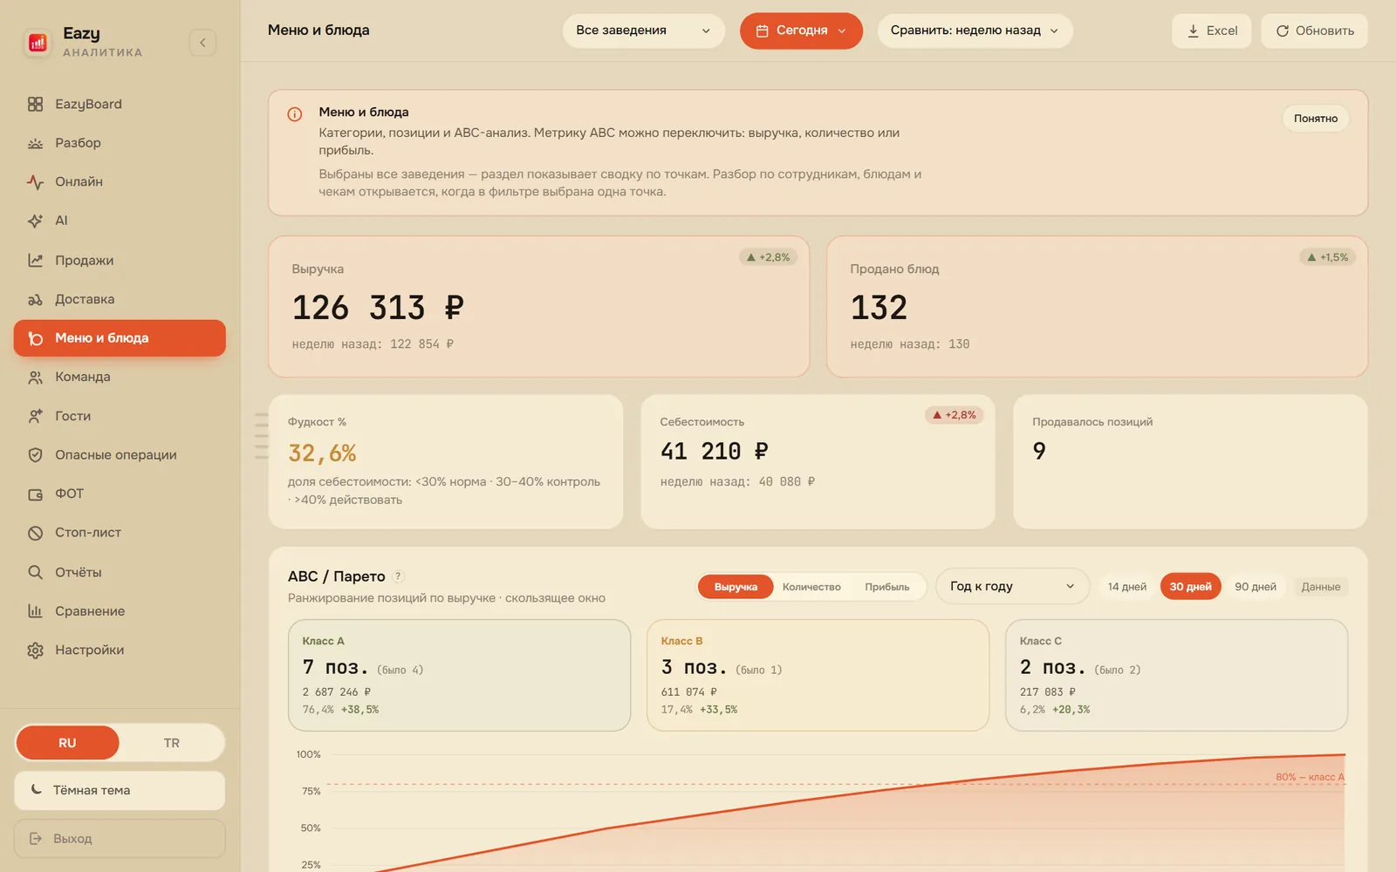This screenshot has width=1396, height=872.
Task: Open the Сегодня date dropdown
Action: pyautogui.click(x=801, y=31)
